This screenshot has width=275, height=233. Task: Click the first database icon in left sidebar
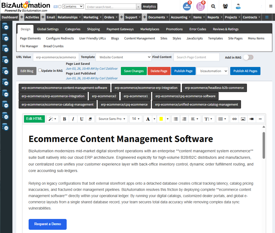click(6, 27)
